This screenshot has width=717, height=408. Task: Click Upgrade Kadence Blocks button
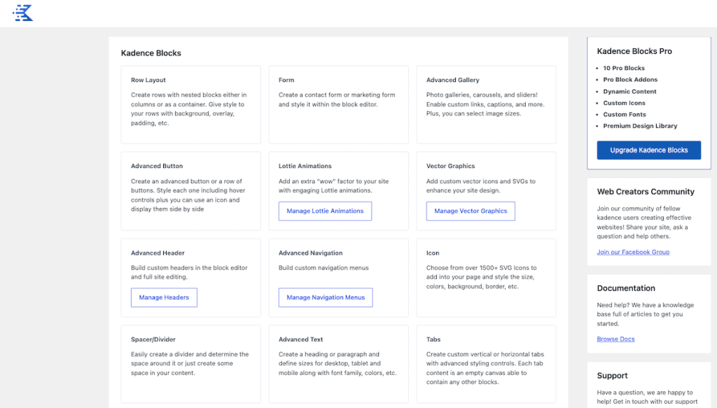click(648, 150)
